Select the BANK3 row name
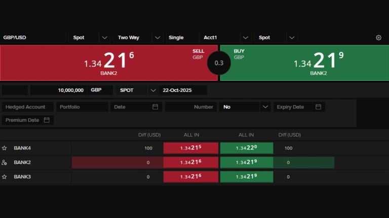Viewport: 389px width, 218px height. [22, 177]
